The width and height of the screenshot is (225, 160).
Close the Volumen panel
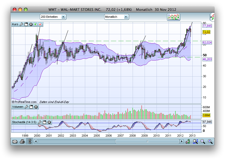click(x=36, y=107)
